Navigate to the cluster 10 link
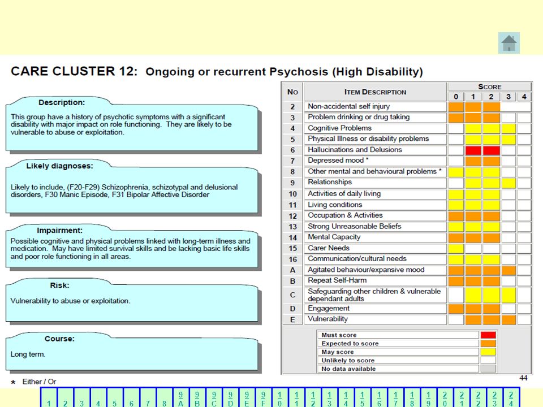This screenshot has width=543, height=407. (280, 399)
